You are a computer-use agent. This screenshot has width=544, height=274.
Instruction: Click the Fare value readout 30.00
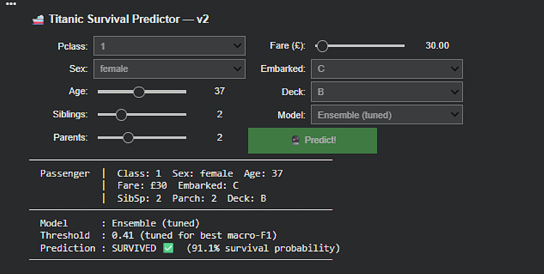click(x=437, y=46)
